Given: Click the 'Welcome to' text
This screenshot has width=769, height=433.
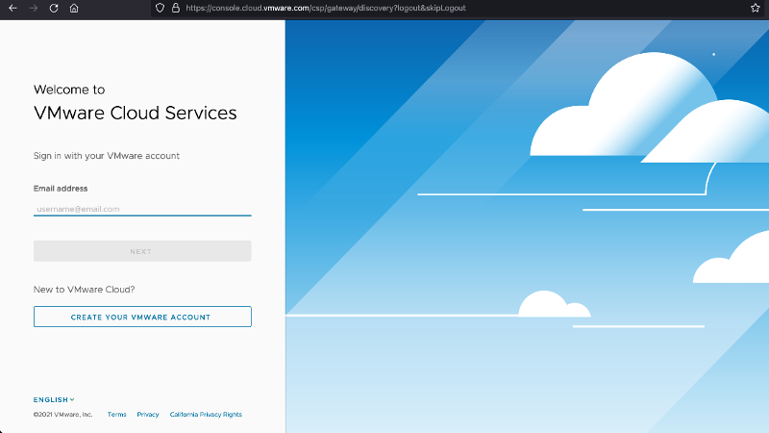Looking at the screenshot, I should pos(69,89).
